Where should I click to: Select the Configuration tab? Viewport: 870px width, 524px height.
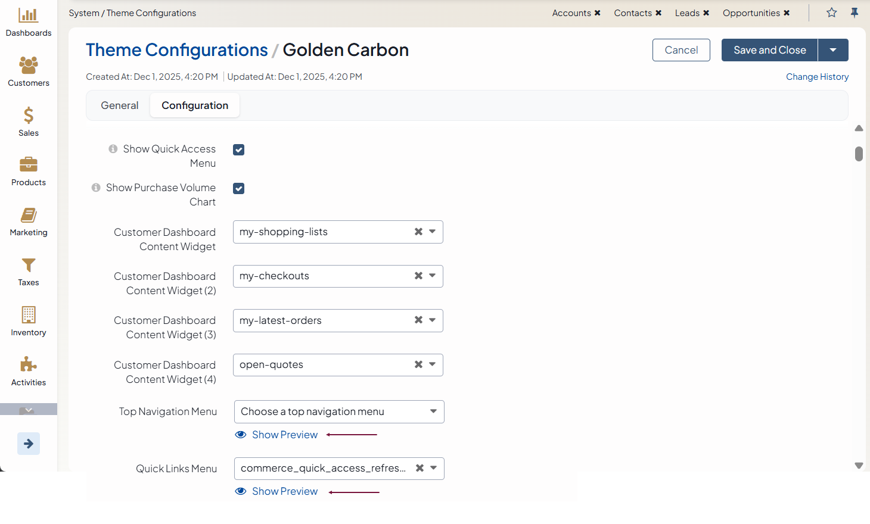pyautogui.click(x=195, y=105)
